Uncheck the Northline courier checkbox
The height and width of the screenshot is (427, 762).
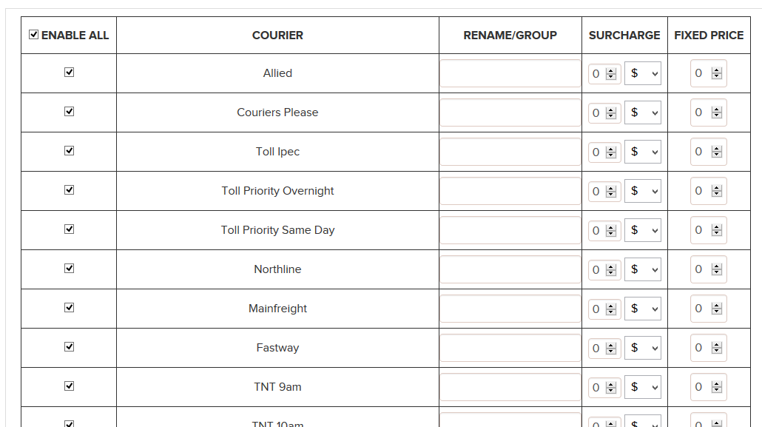tap(70, 269)
